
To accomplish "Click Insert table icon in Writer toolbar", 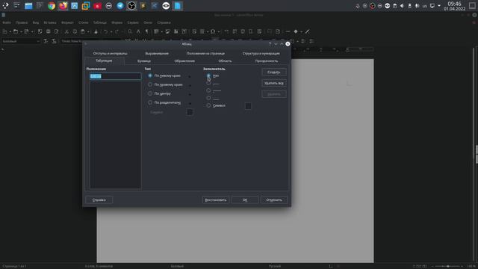I will coord(156,31).
